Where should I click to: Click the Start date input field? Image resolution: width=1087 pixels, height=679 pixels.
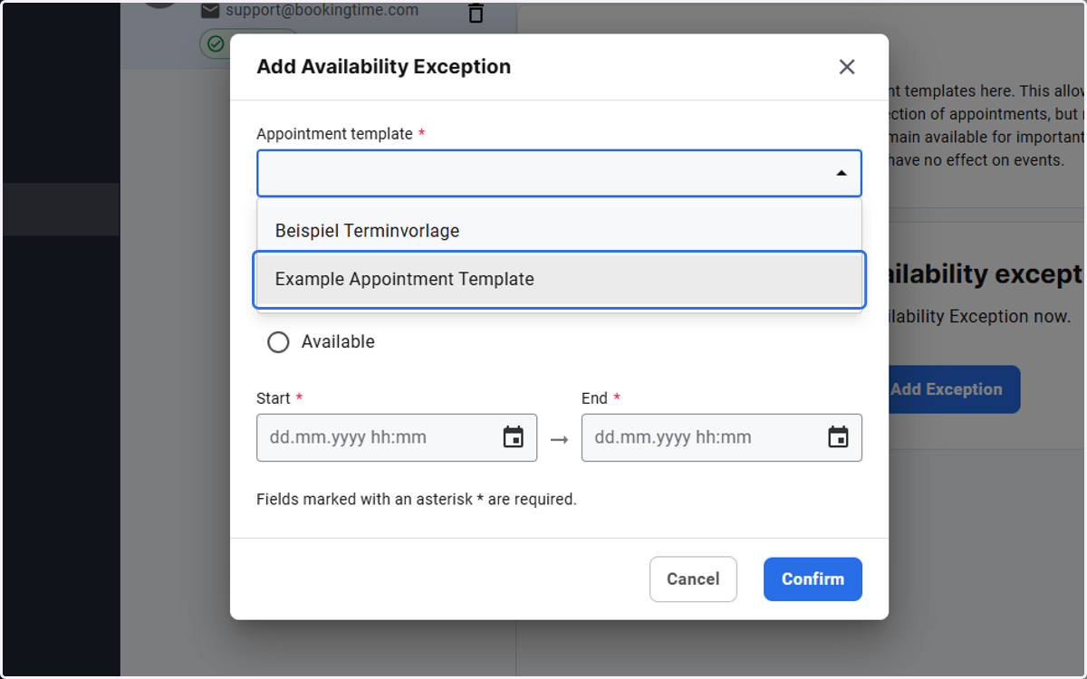(x=397, y=438)
